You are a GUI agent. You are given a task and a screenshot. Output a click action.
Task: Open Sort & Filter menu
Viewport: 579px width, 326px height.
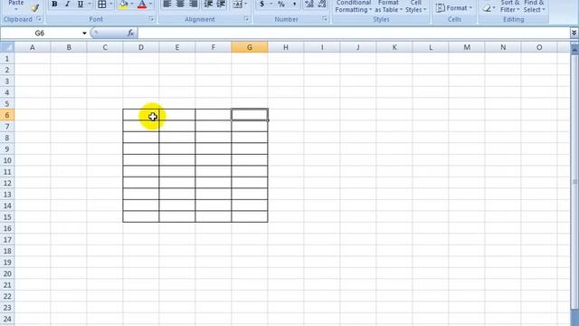(x=510, y=6)
